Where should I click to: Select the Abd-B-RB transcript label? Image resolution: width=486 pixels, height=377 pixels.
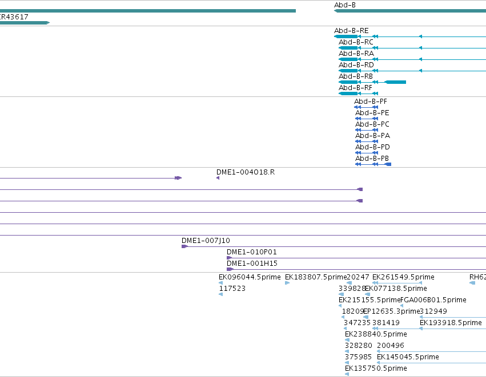[356, 76]
